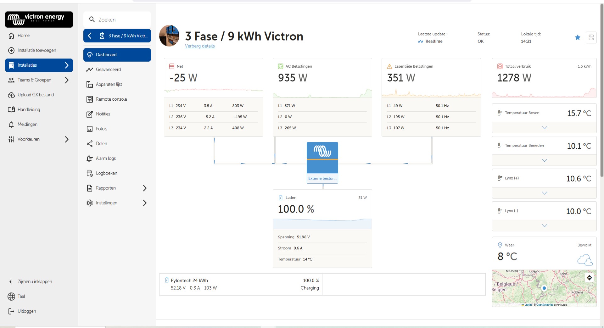
Task: Click the AC Belastingen 935 W value
Action: [293, 78]
